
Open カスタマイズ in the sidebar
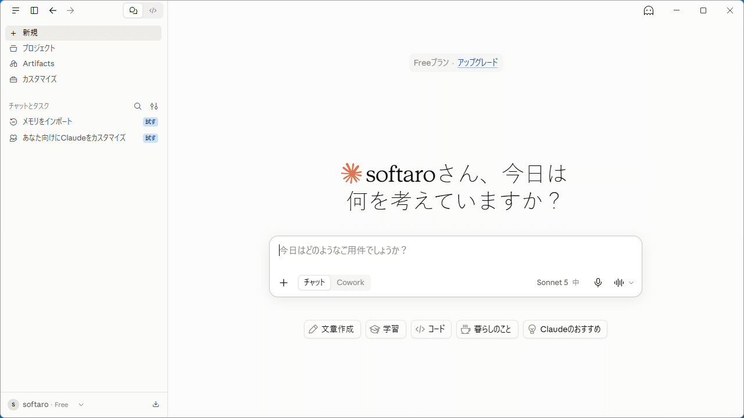[x=84, y=79]
